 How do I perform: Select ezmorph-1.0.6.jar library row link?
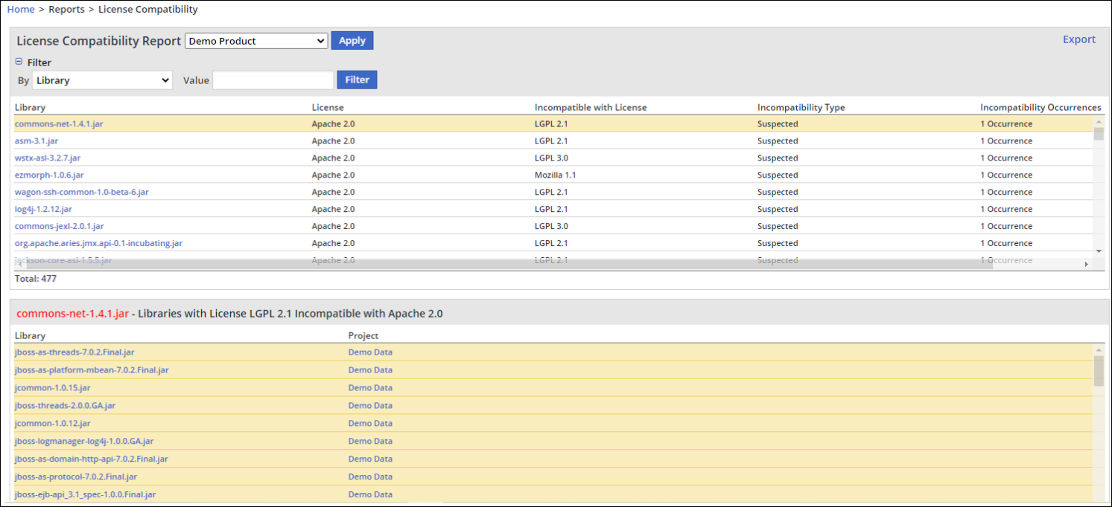click(49, 175)
